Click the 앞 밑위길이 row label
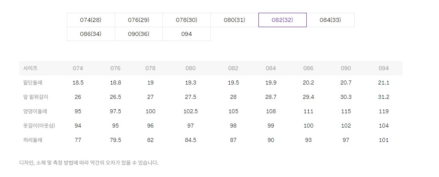 tap(36, 97)
